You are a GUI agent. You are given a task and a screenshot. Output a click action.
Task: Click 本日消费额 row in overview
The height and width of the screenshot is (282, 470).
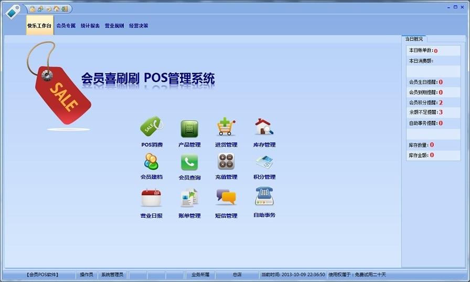[x=433, y=61]
